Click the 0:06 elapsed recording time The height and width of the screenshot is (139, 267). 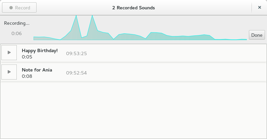pos(16,33)
